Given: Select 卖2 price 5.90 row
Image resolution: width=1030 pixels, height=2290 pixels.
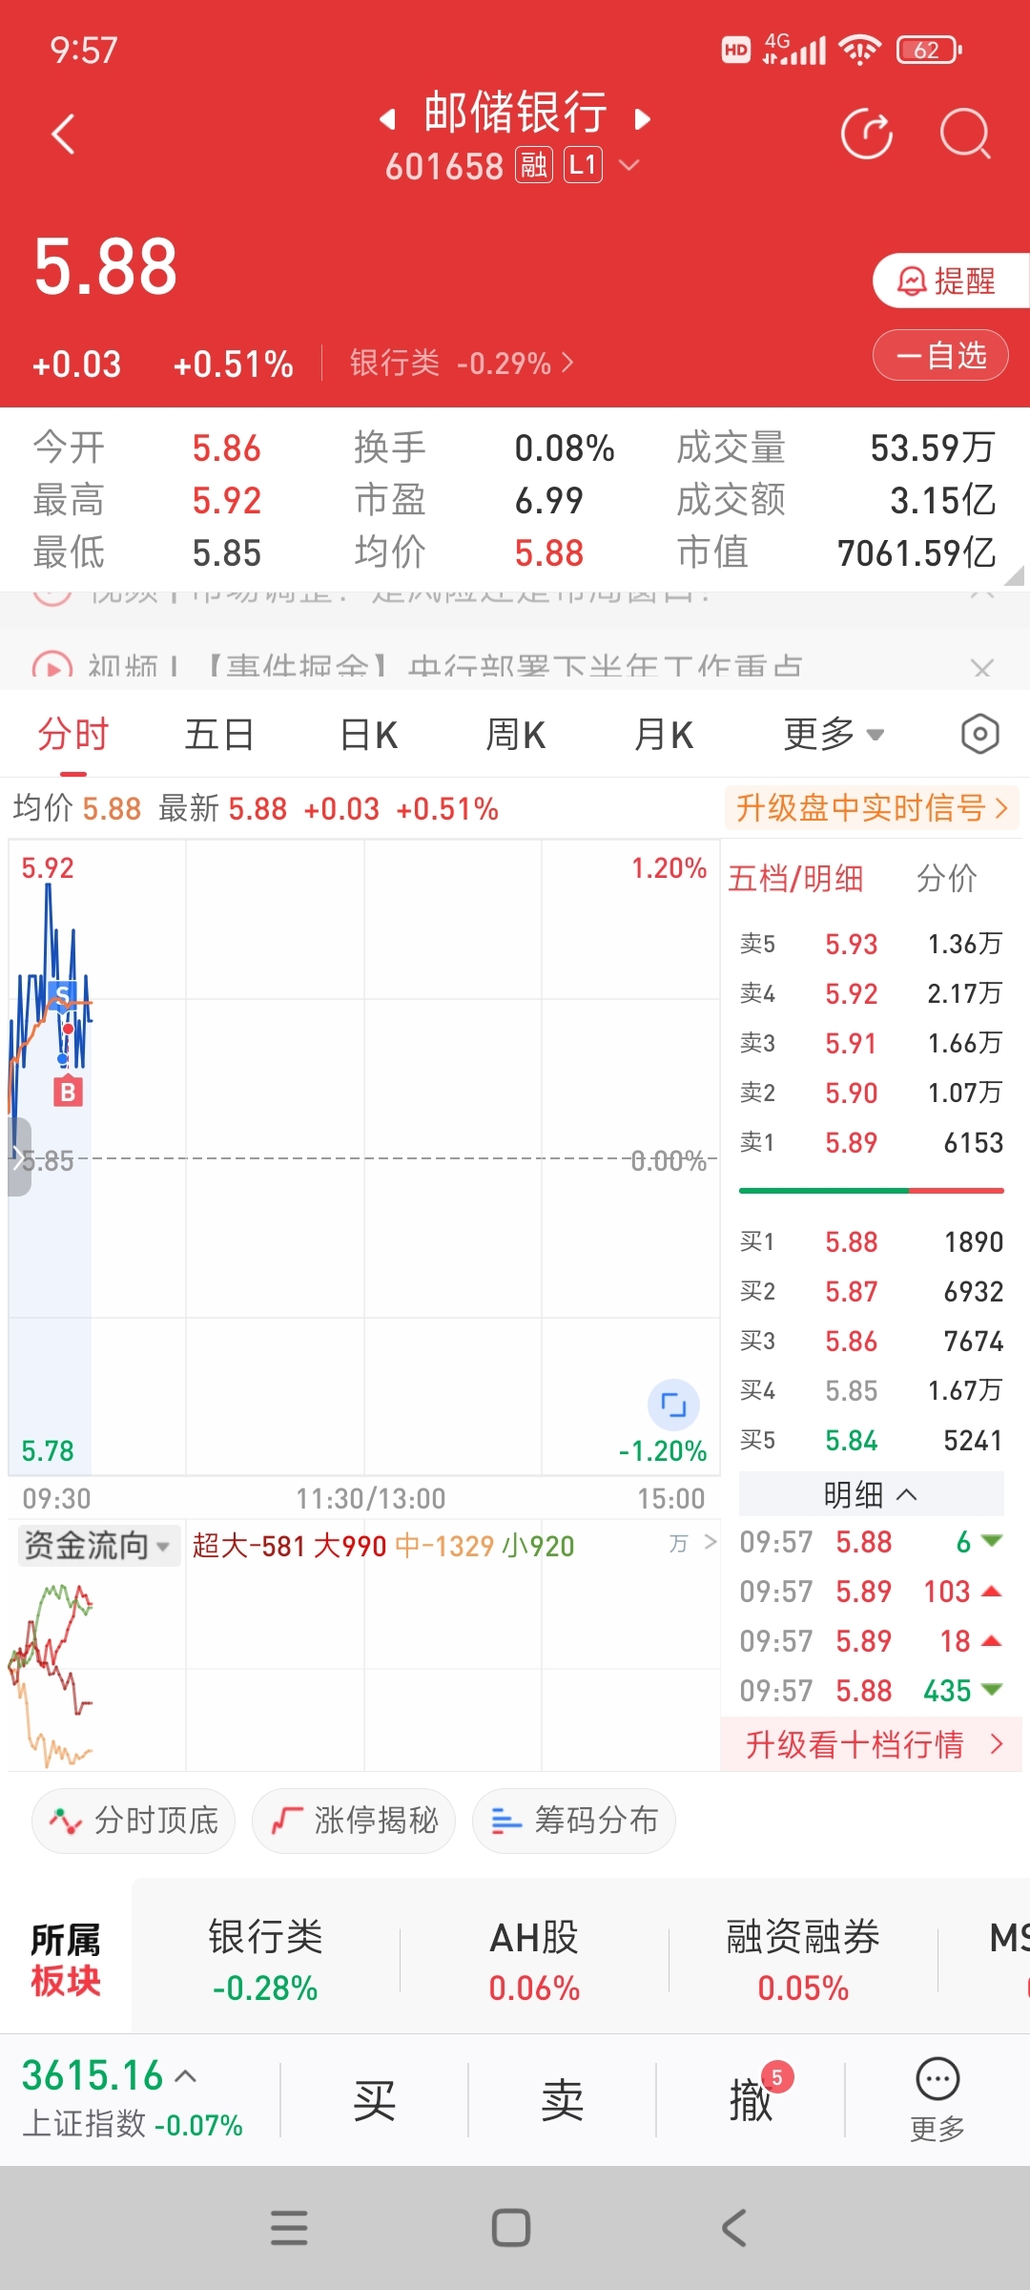Looking at the screenshot, I should [x=871, y=1093].
